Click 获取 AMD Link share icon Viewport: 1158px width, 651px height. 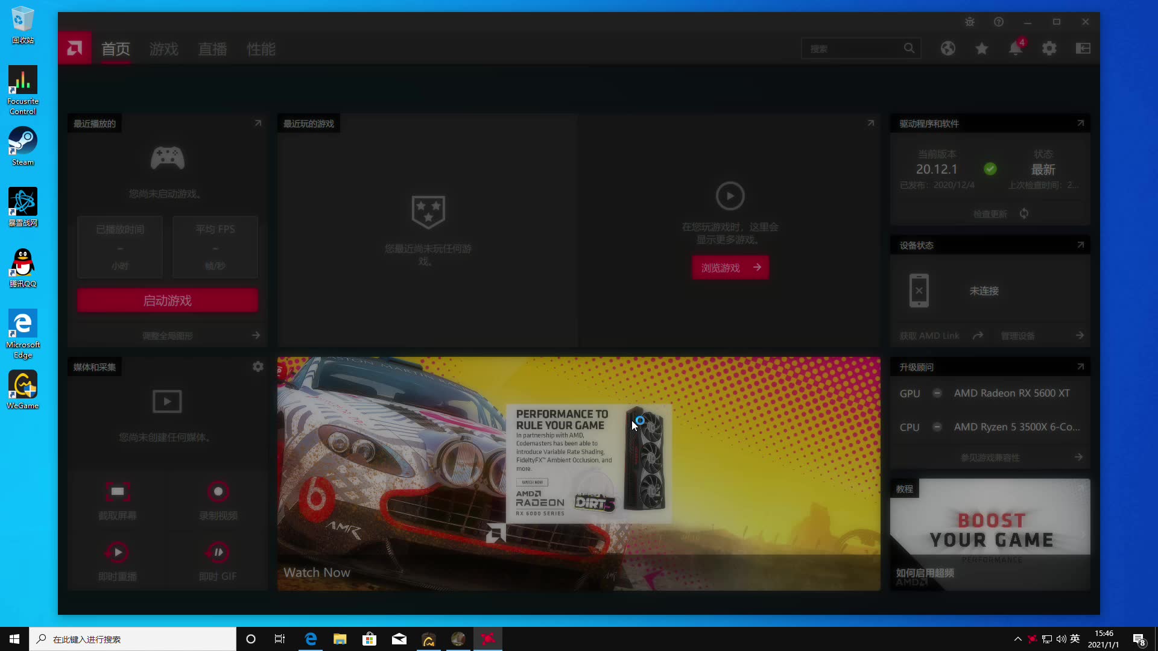[978, 335]
